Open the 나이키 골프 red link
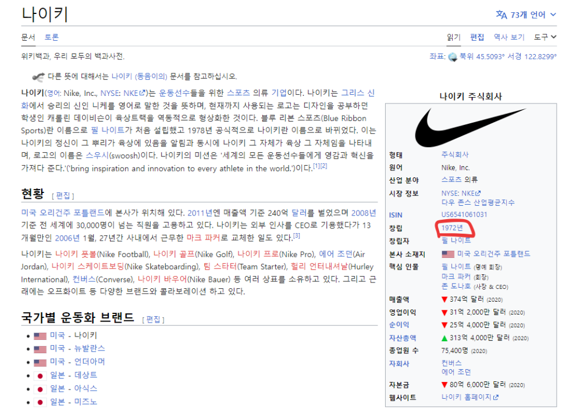Screen dimensions: 562x411 (174, 254)
